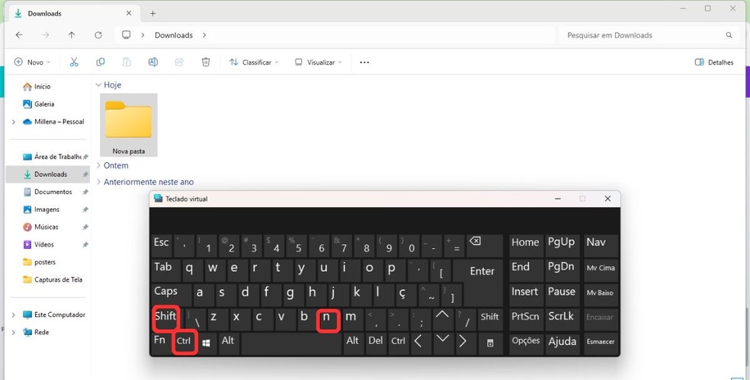Screen dimensions: 750x380
Task: Click the Copy icon in toolbar
Action: [101, 62]
